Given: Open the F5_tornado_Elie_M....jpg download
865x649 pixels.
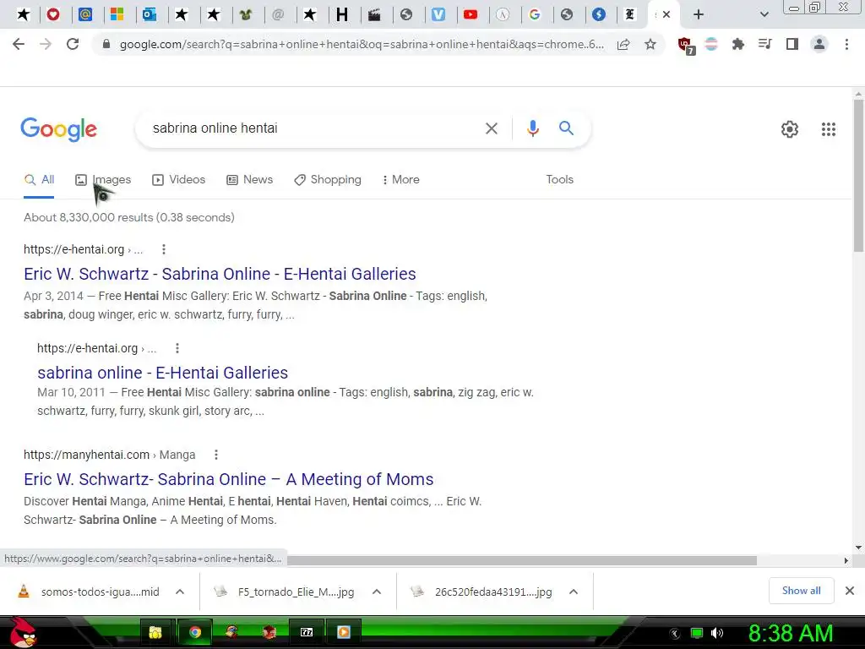Looking at the screenshot, I should [285, 592].
